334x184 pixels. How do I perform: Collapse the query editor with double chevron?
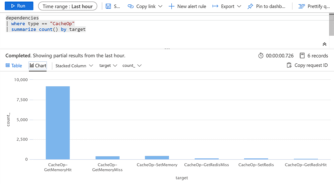pos(324,44)
